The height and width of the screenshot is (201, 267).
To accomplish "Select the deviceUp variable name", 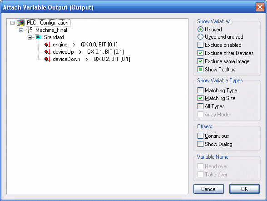I will 64,52.
